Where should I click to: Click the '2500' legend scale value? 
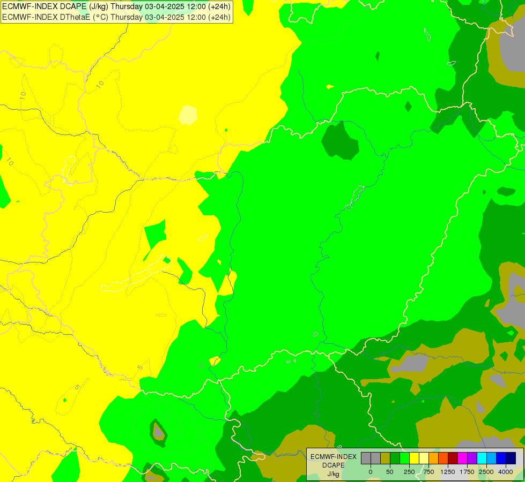pyautogui.click(x=486, y=472)
